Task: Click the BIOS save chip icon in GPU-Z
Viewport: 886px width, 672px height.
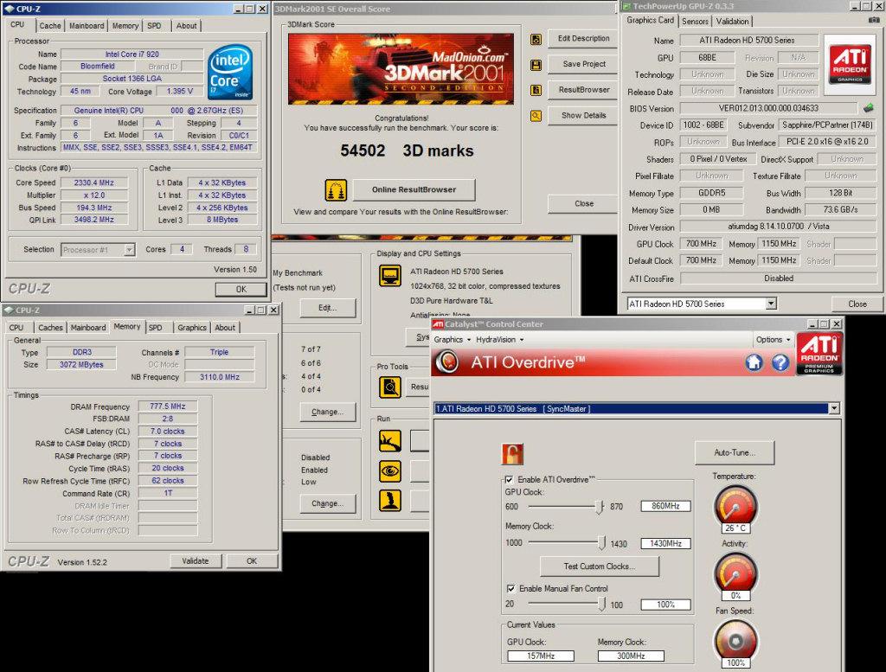Action: click(x=869, y=107)
